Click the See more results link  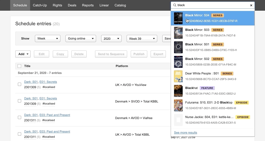(x=185, y=133)
